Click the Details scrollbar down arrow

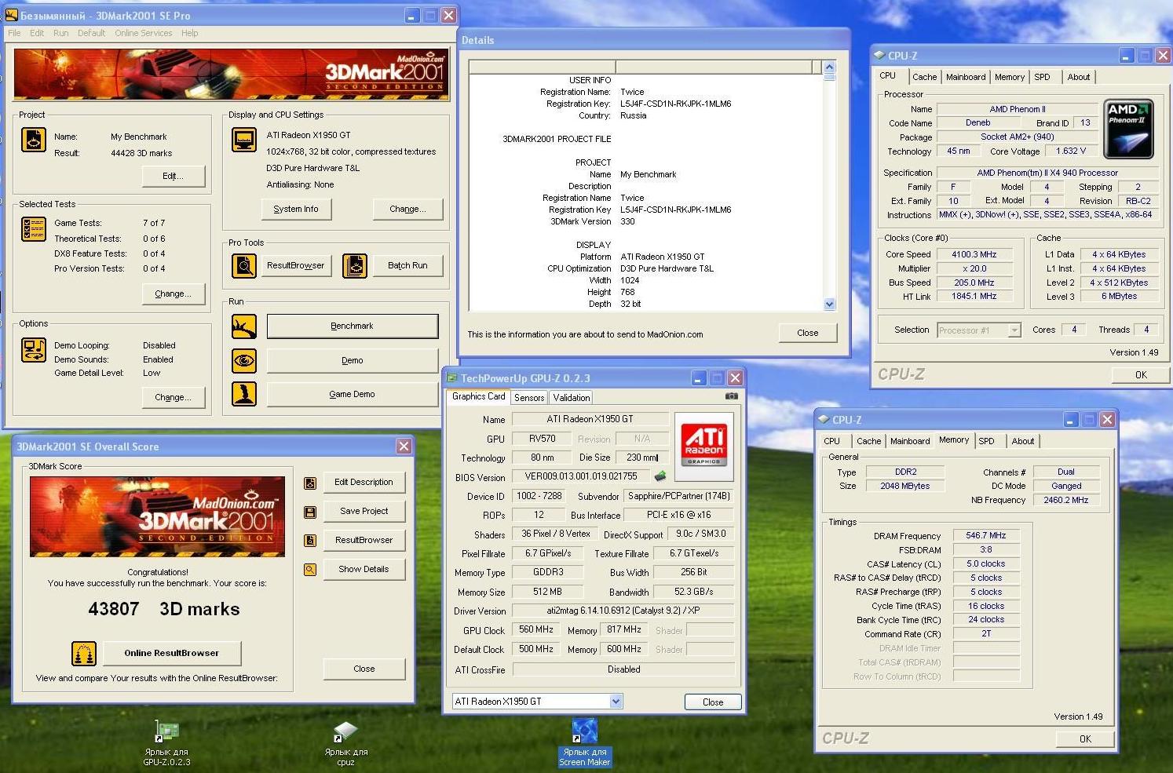[830, 304]
